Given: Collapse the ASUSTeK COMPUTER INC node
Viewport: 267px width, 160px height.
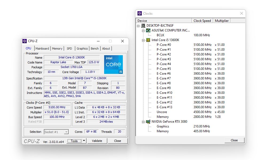Looking at the screenshot, I should point(143,31).
